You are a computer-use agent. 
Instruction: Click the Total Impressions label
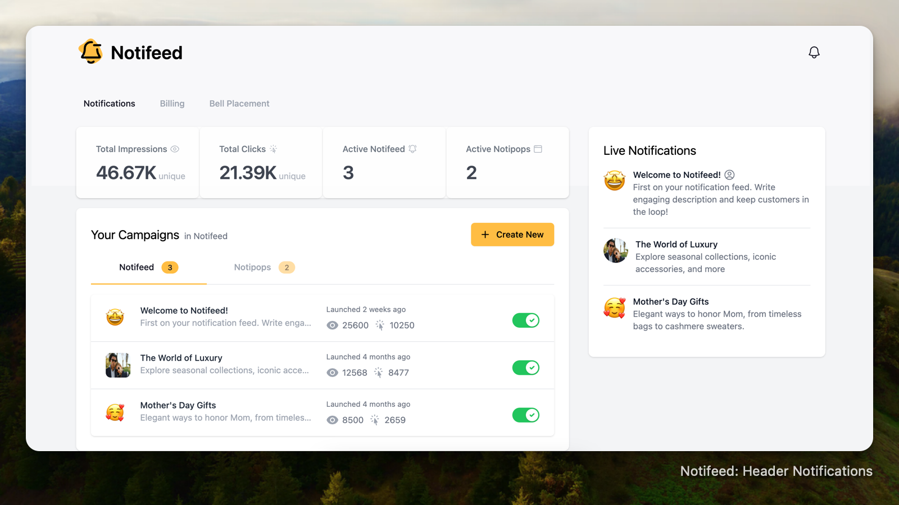(x=131, y=149)
